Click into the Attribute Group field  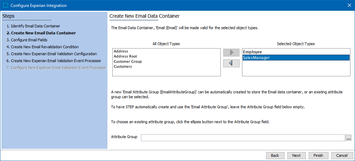pos(243,137)
